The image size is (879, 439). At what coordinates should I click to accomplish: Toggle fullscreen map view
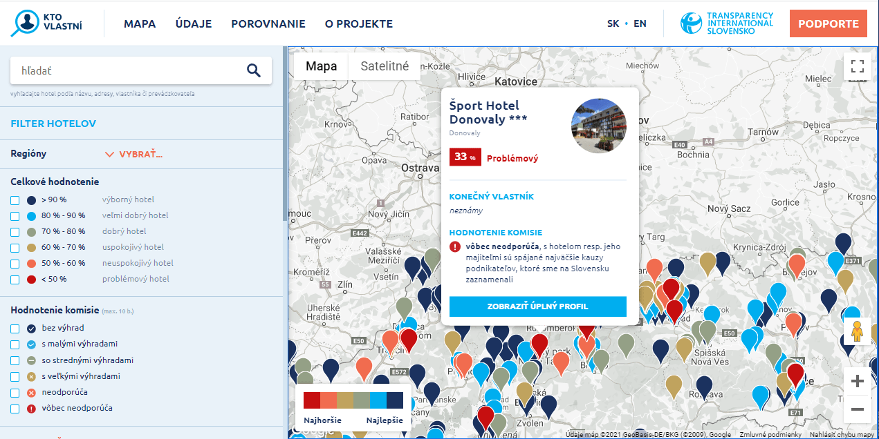pos(858,67)
